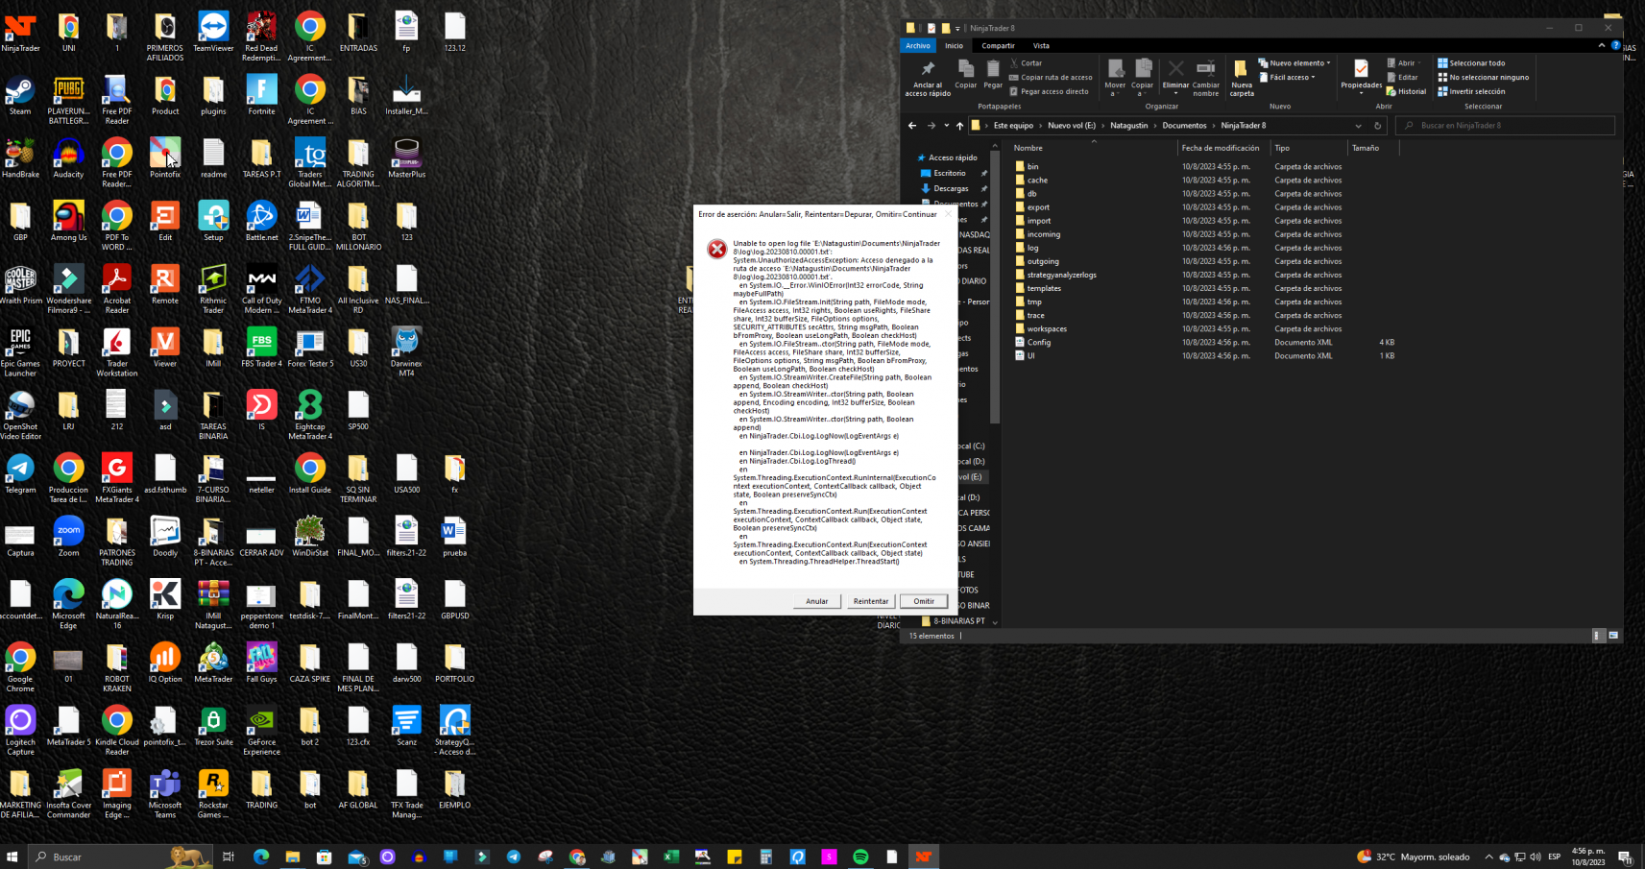Screen dimensions: 1645x869
Task: Click Omitir in the assertion error dialog
Action: pyautogui.click(x=924, y=601)
